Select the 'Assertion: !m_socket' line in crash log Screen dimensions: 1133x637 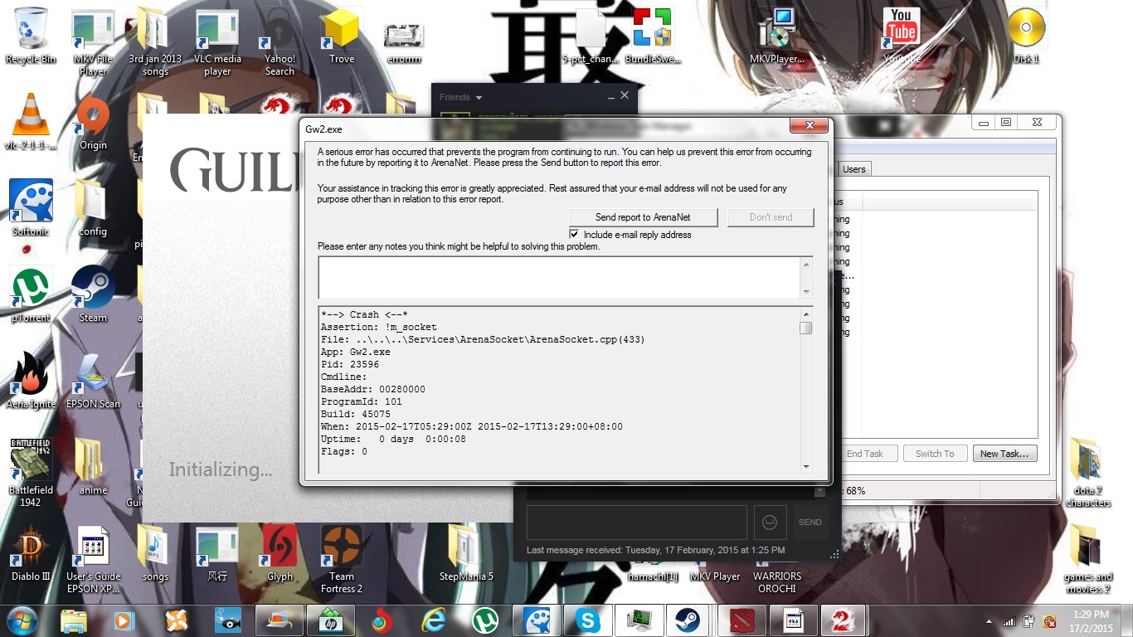(379, 327)
